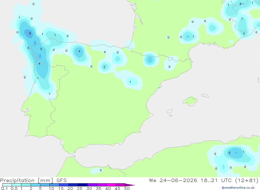Click the legend label '50'
The width and height of the screenshot is (260, 190).
click(127, 188)
